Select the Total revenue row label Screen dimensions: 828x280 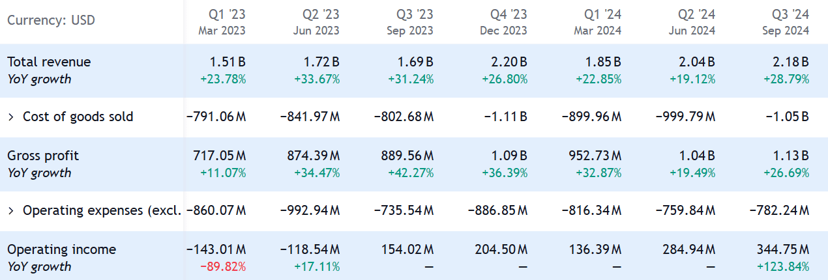49,62
